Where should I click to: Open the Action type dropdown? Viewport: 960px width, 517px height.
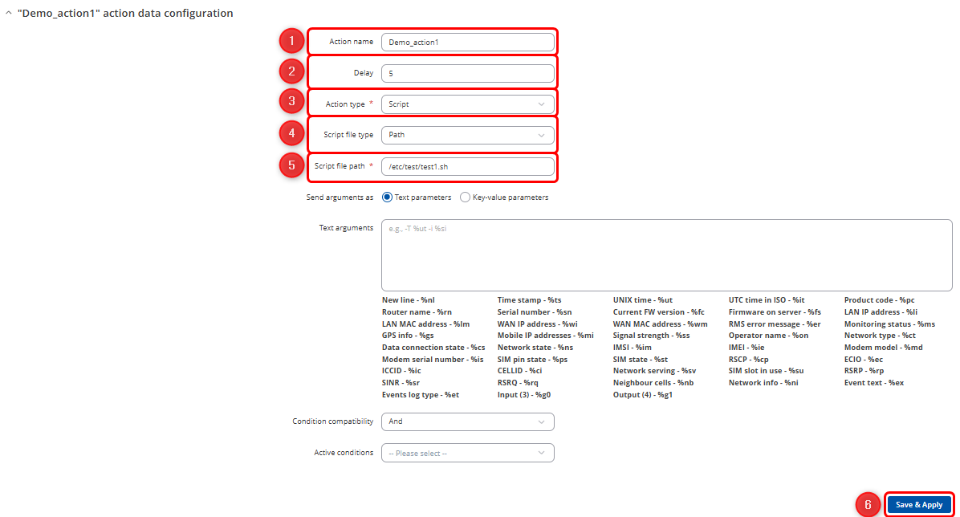(x=467, y=104)
